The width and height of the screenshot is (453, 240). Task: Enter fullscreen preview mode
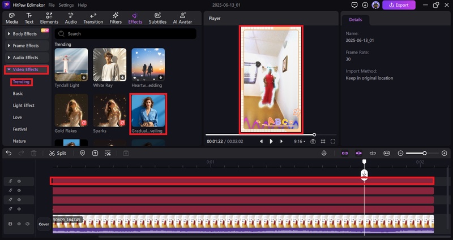pyautogui.click(x=333, y=142)
